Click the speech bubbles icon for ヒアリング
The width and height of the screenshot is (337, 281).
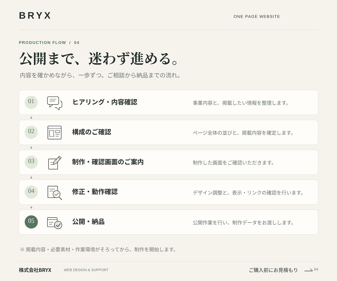(55, 103)
